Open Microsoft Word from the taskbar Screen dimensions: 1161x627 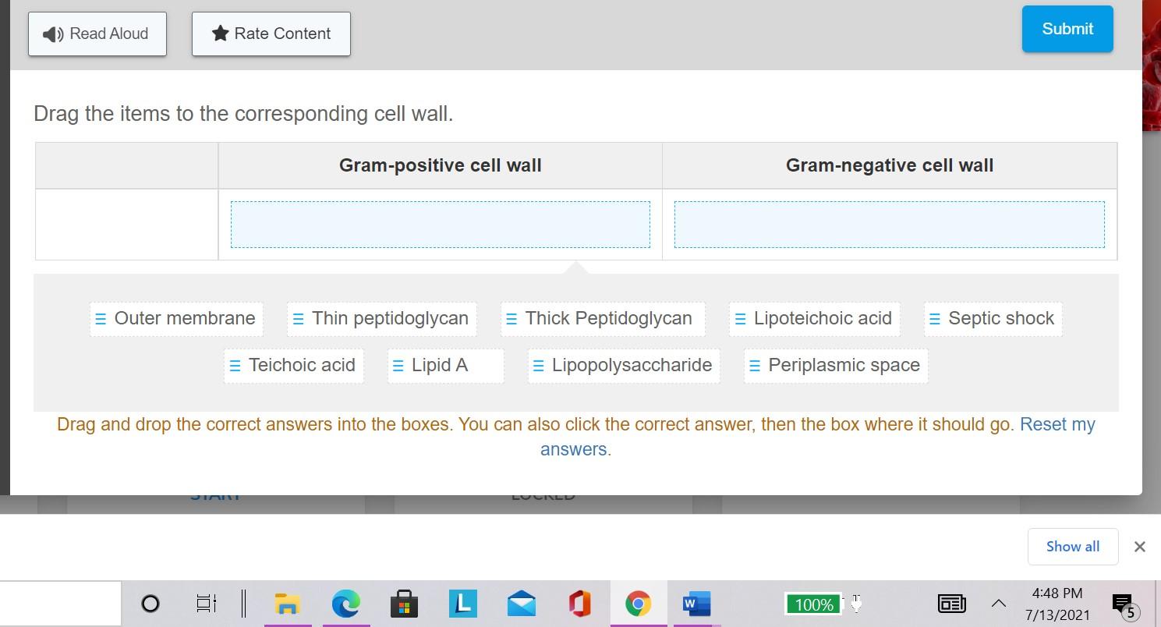click(x=695, y=603)
